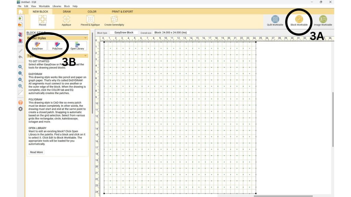Click the canvas vertical scrollbar

pyautogui.click(x=333, y=119)
